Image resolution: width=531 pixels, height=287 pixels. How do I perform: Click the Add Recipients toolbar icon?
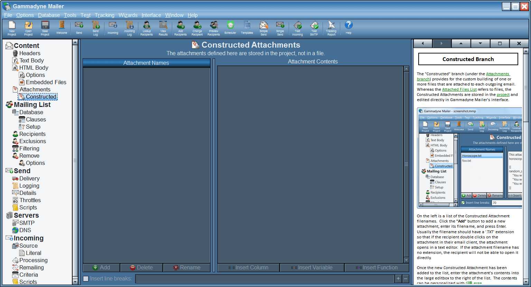coord(180,28)
